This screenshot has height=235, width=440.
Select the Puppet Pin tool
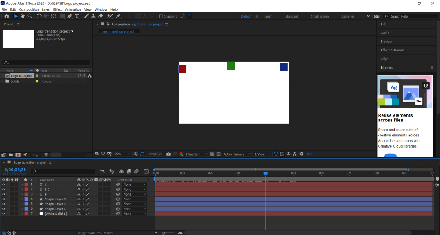tap(118, 16)
